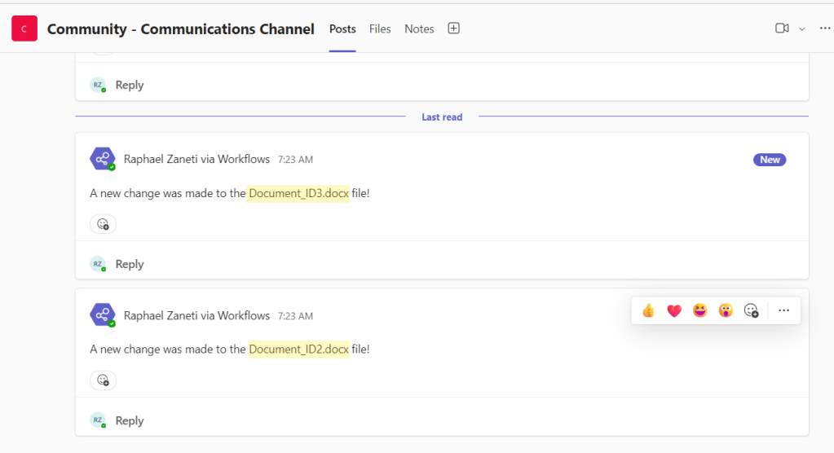Switch to the Posts tab
The width and height of the screenshot is (834, 453).
tap(342, 29)
